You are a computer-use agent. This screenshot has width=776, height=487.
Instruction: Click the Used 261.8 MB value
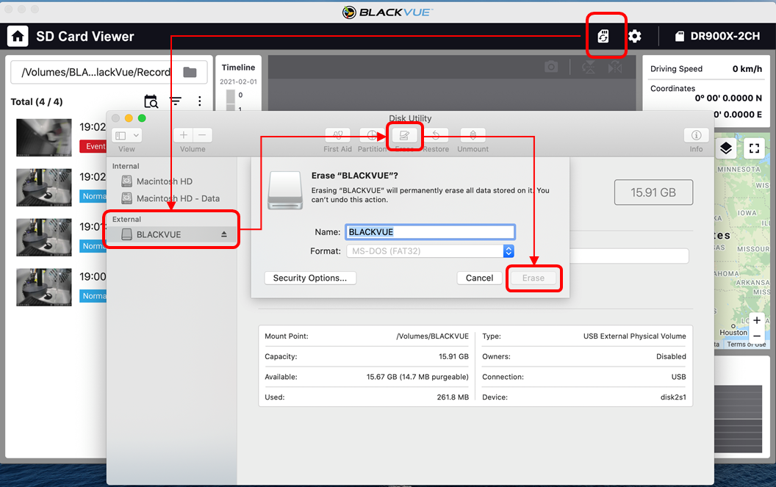pos(453,397)
